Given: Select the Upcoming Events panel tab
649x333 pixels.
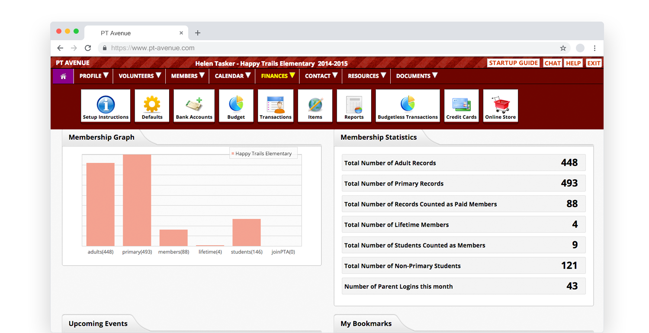Looking at the screenshot, I should tap(98, 323).
